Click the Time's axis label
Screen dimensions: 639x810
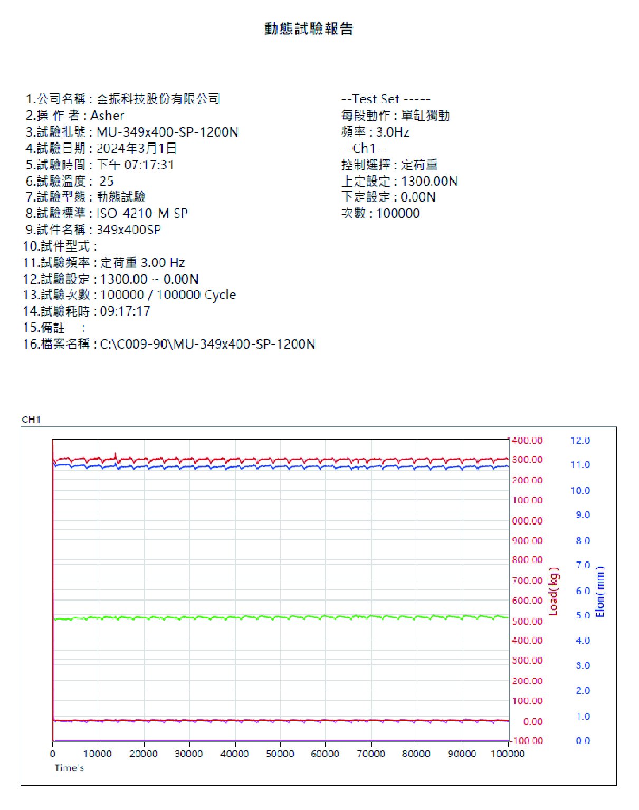(69, 768)
